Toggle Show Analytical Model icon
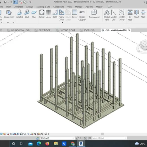 pos(38,134)
